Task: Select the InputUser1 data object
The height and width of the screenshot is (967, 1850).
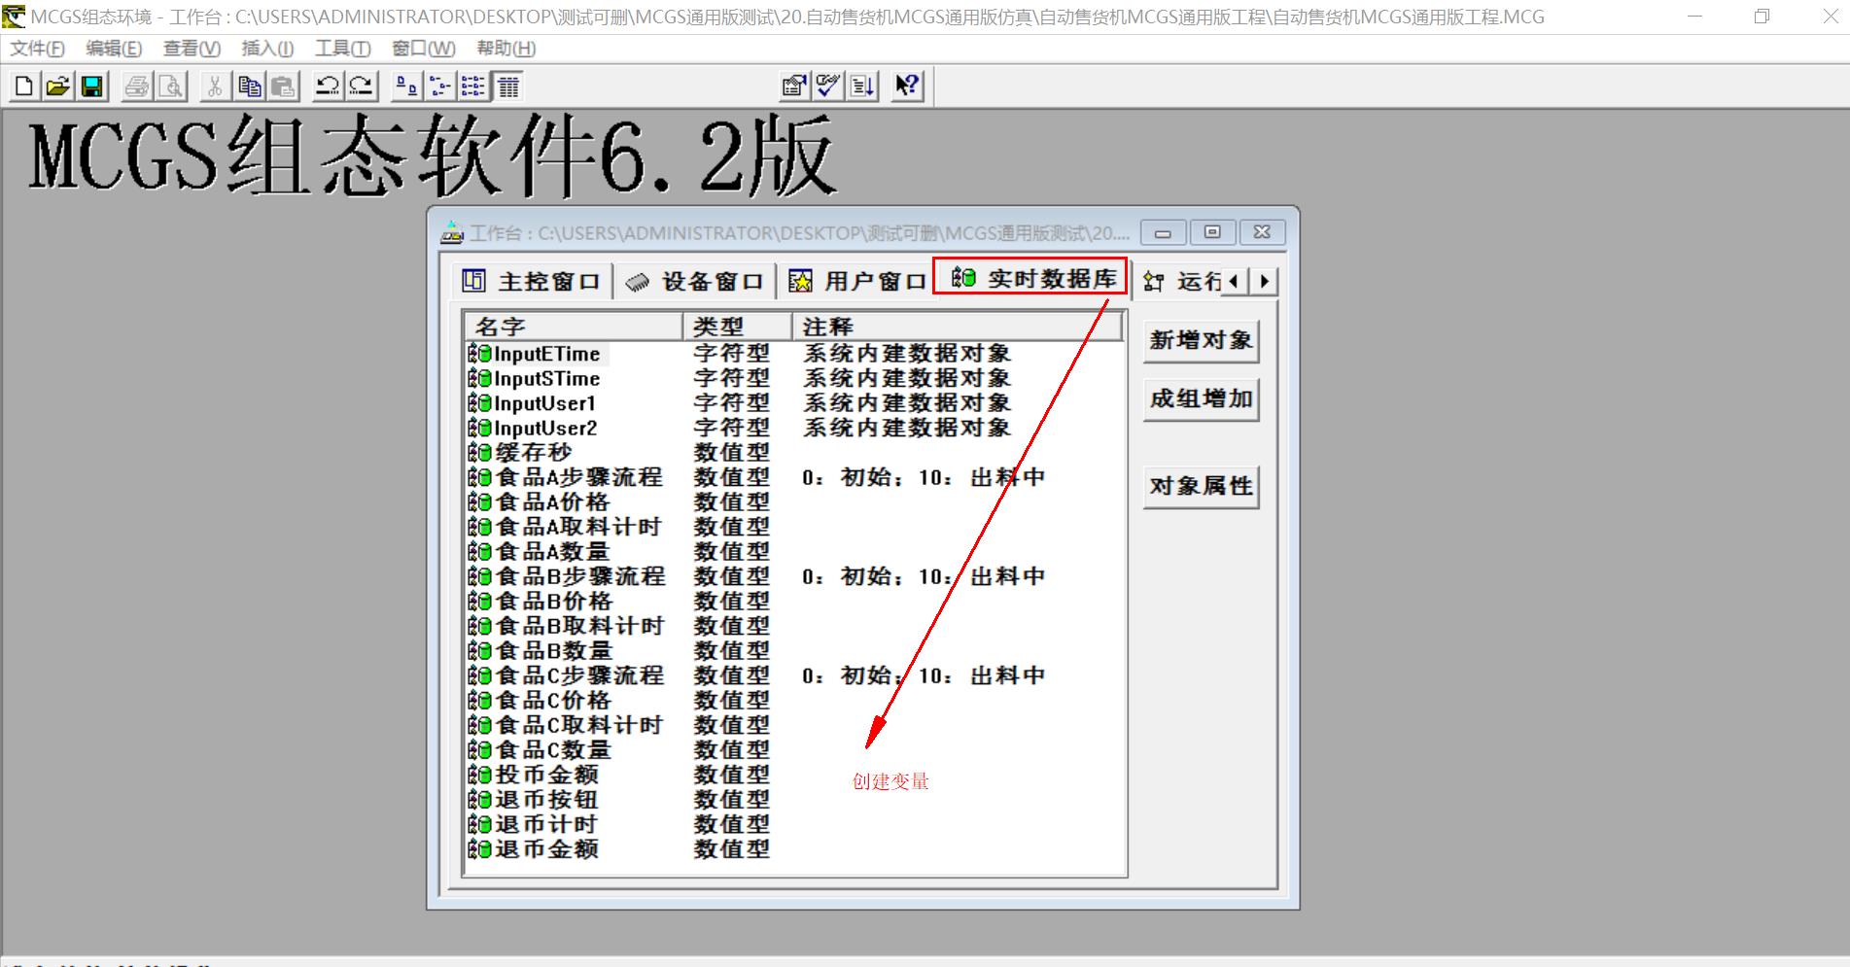Action: click(533, 403)
